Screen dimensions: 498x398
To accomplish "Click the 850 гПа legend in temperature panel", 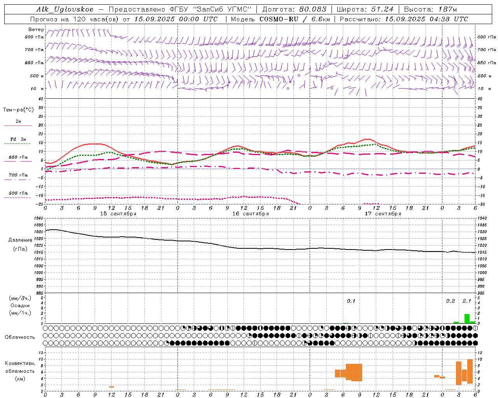I will 18,157.
